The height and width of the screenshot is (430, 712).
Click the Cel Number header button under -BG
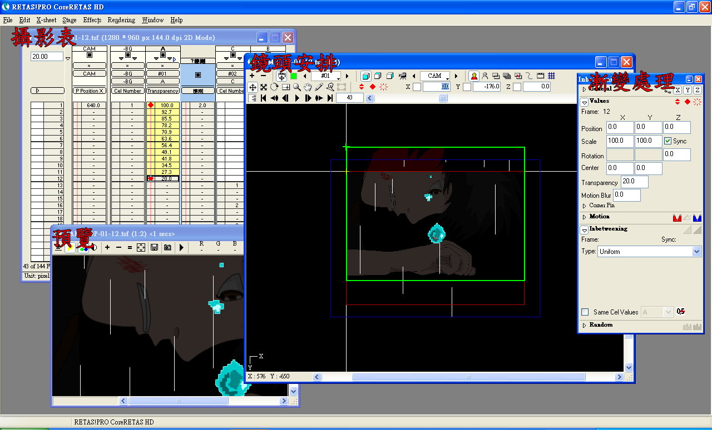point(127,91)
